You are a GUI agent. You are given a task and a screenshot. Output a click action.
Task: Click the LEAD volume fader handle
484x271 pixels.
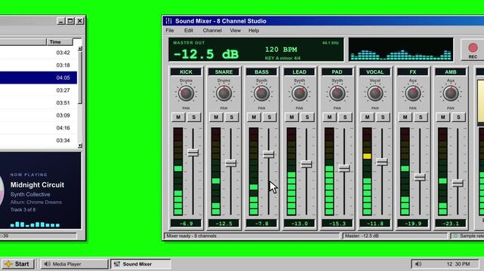pos(307,164)
